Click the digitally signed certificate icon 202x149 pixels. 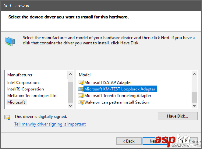pos(7,117)
